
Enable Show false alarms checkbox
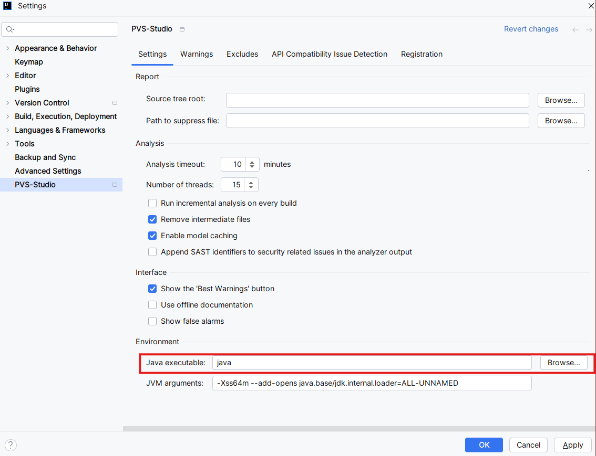[x=152, y=321]
